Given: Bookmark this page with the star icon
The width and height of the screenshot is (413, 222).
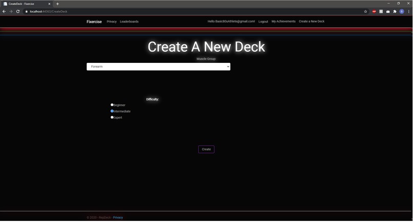Looking at the screenshot, I should click(x=365, y=11).
